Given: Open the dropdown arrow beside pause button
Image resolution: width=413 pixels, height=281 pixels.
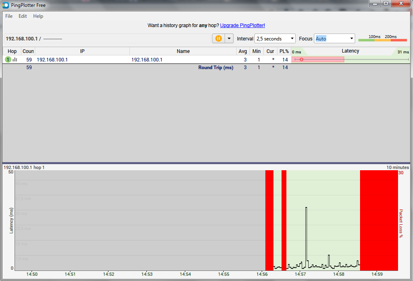Looking at the screenshot, I should [x=229, y=38].
